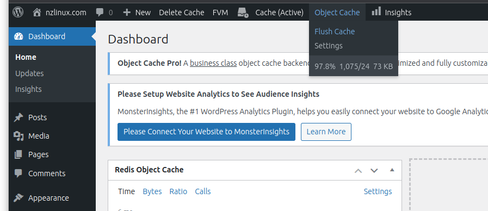
Task: Open Pages via its sidebar icon
Action: pyautogui.click(x=18, y=154)
